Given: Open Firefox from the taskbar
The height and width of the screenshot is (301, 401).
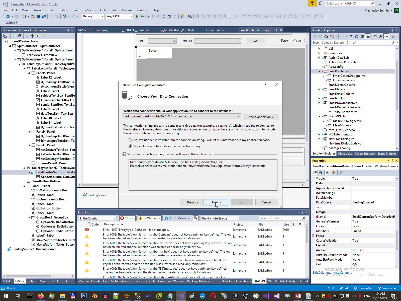Looking at the screenshot, I should point(41,296).
